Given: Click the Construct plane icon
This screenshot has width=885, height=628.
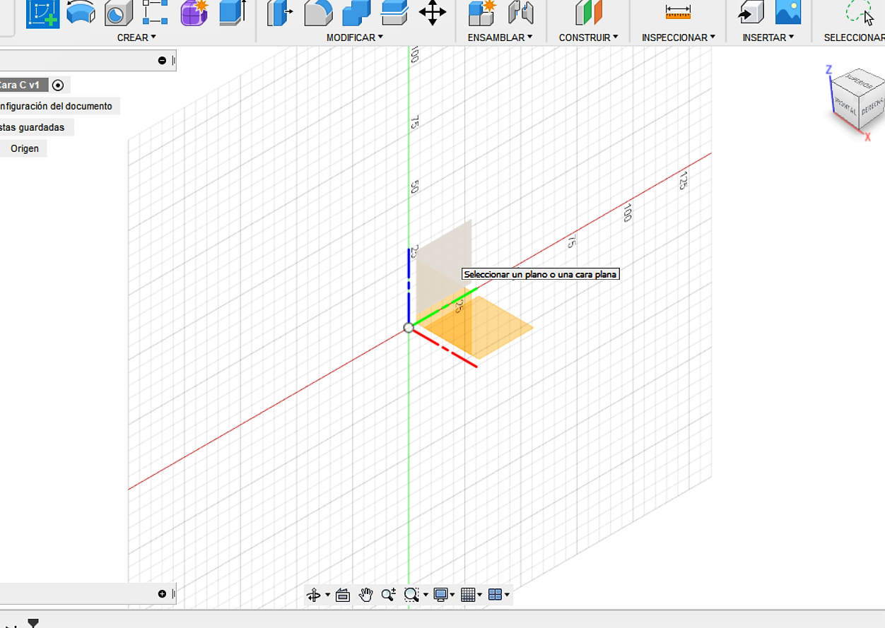Looking at the screenshot, I should tap(588, 13).
